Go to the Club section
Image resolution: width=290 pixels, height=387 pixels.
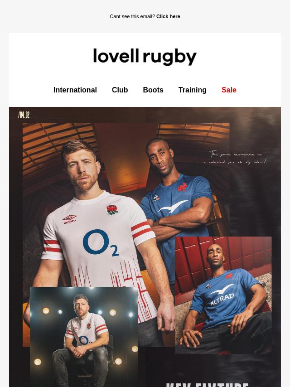(x=120, y=90)
